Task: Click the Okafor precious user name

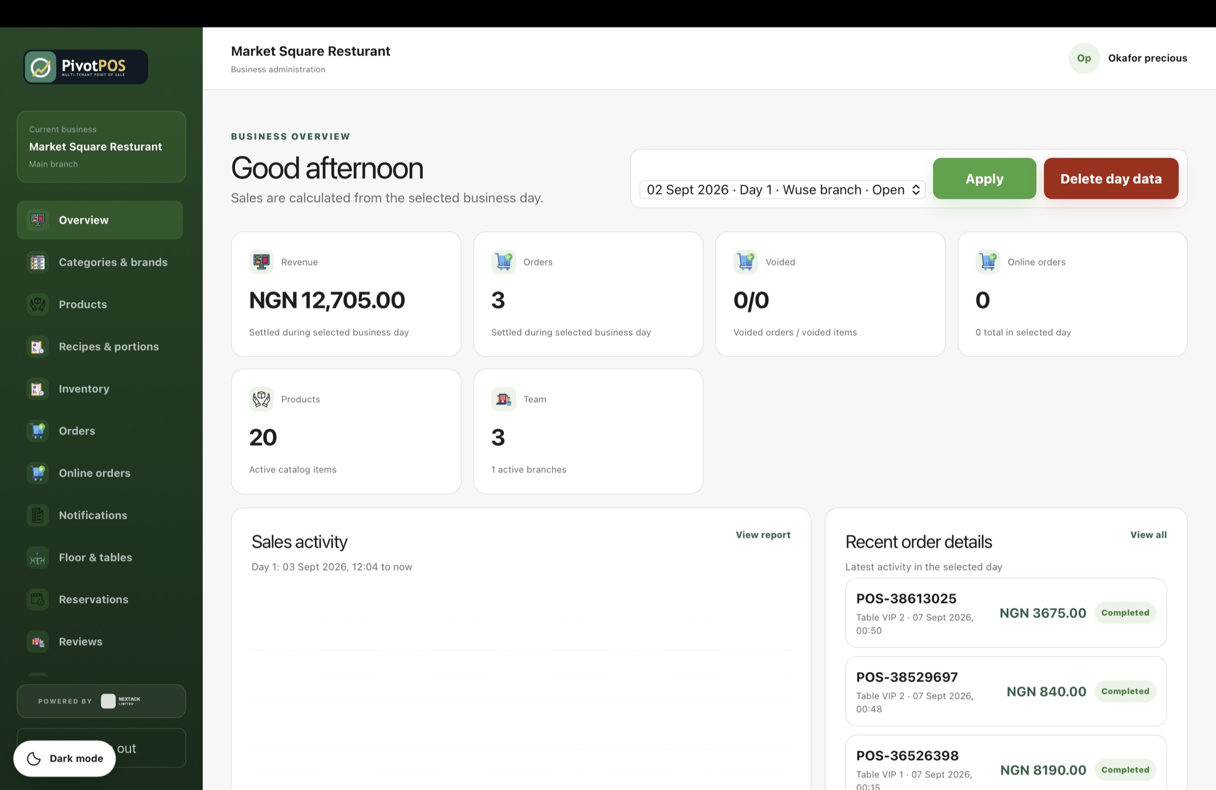Action: pyautogui.click(x=1147, y=58)
